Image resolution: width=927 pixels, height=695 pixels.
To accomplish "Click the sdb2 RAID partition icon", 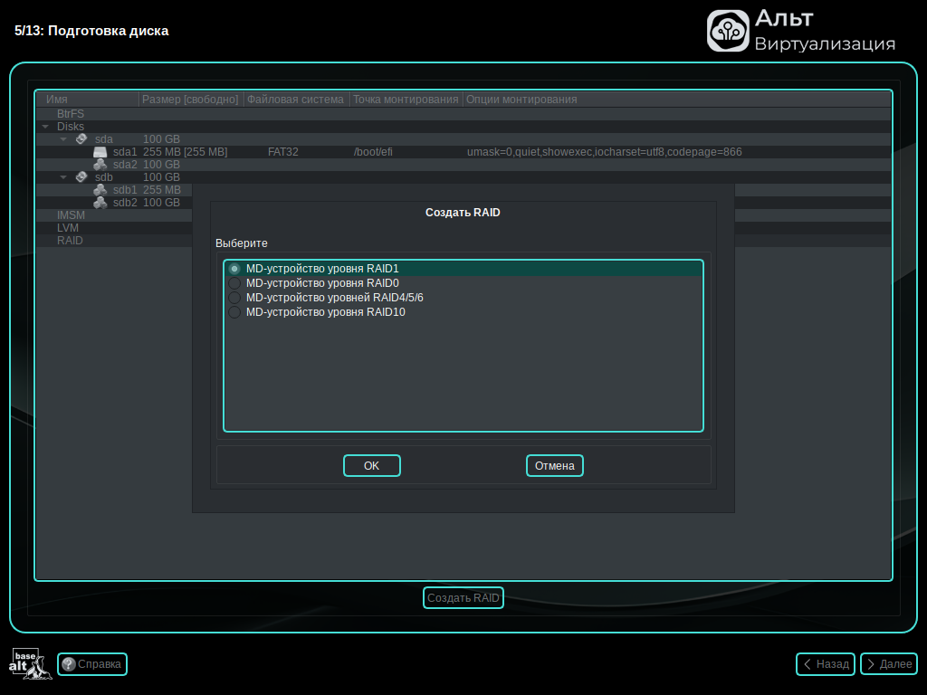I will pyautogui.click(x=100, y=202).
